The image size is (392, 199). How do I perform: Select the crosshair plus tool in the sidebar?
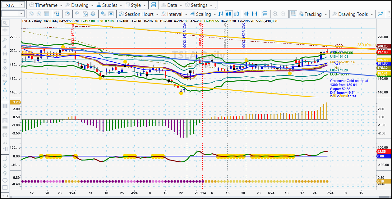pos(5,30)
